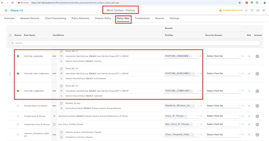This screenshot has height=141, width=269.
Task: Open the Policy Elements tab
Action: click(x=80, y=18)
